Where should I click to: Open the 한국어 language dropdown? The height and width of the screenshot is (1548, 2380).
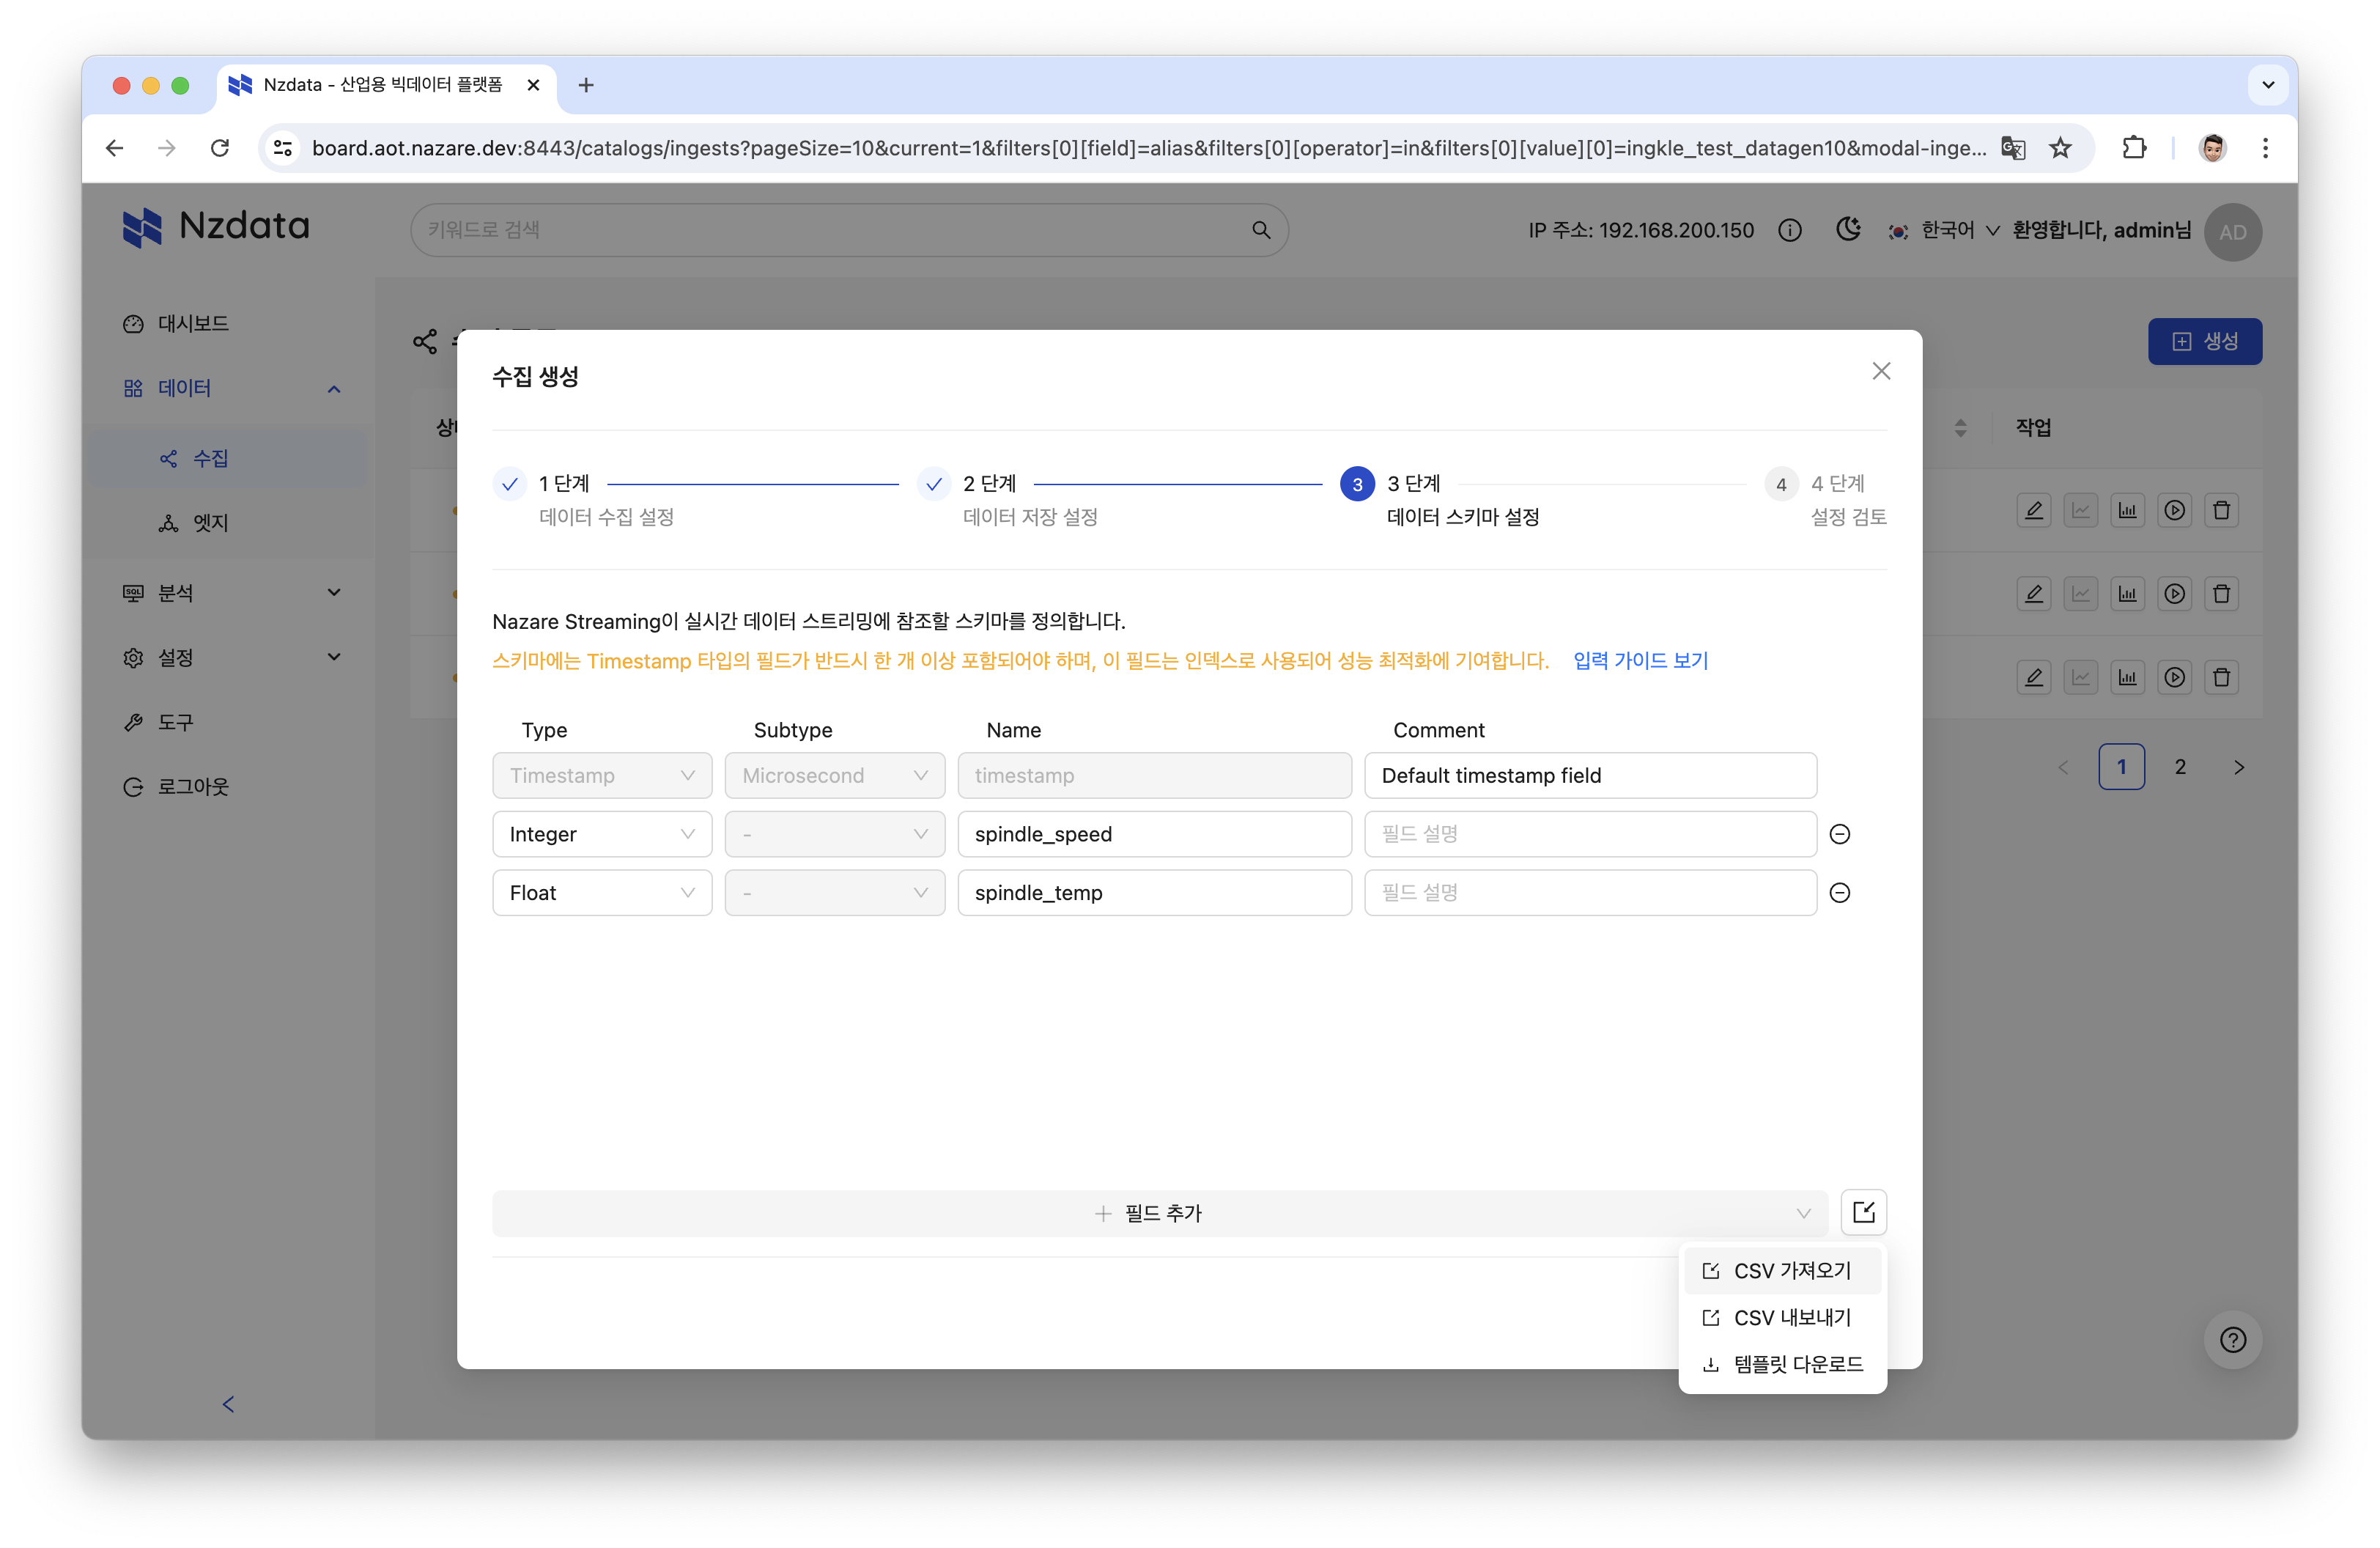pos(1943,230)
